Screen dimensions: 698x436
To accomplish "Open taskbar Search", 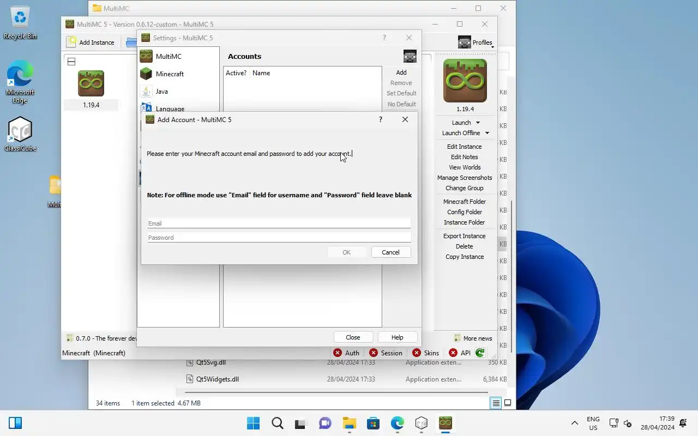I will click(x=278, y=423).
